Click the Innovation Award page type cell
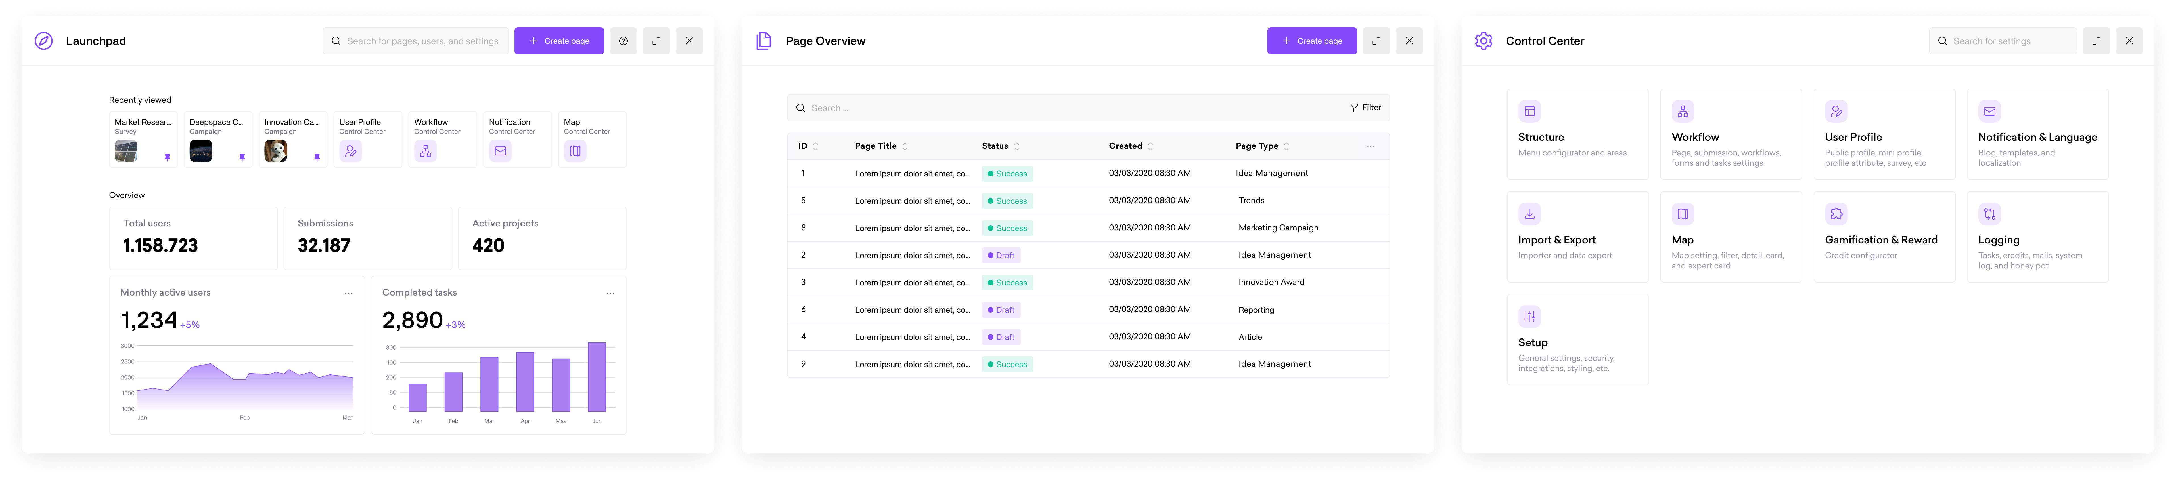This screenshot has height=480, width=2176. tap(1271, 283)
